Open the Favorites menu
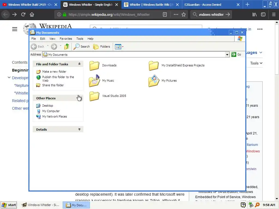Image resolution: width=279 pixels, height=209 pixels. click(x=66, y=39)
